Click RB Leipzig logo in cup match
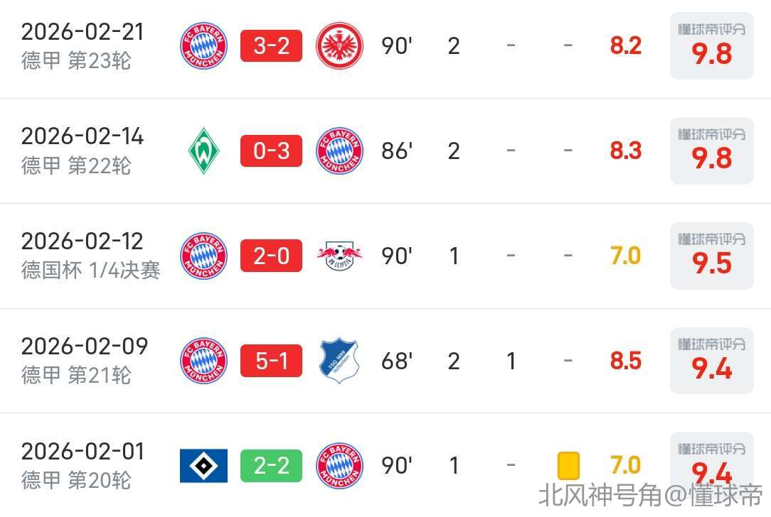The width and height of the screenshot is (771, 517). [x=339, y=256]
